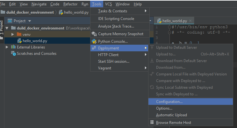
Task: Switch to the hello_world.py editor tab
Action: click(173, 21)
